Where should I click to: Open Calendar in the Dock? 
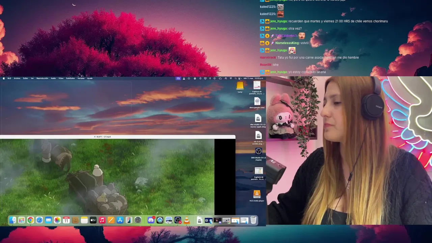pos(66,220)
